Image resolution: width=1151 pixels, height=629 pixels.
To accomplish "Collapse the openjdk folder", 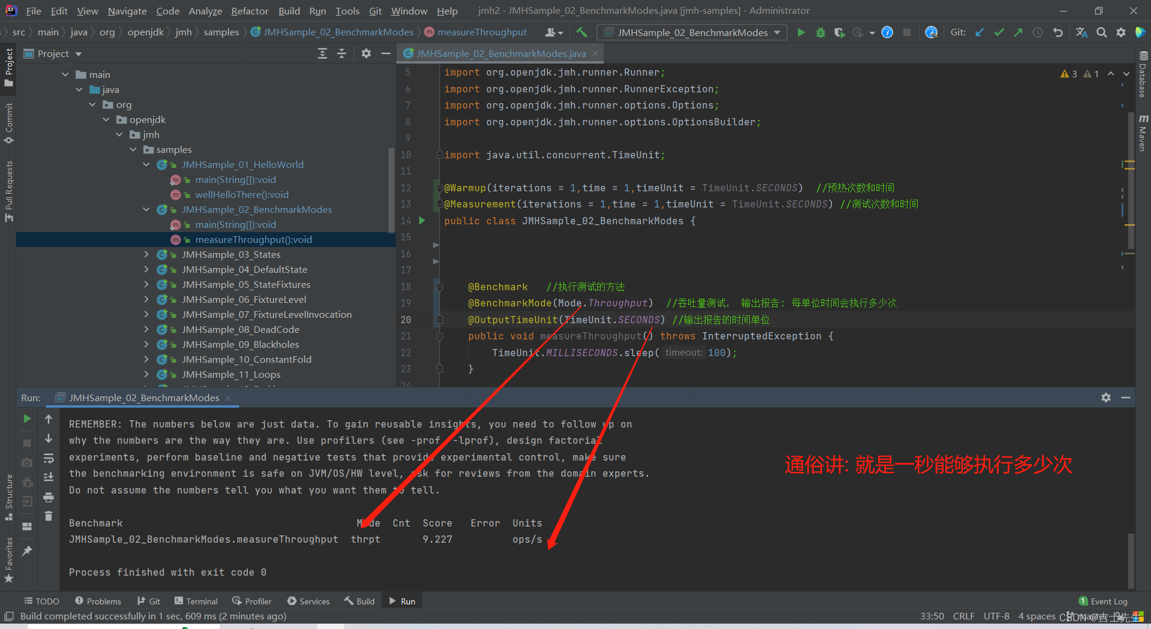I will [106, 119].
